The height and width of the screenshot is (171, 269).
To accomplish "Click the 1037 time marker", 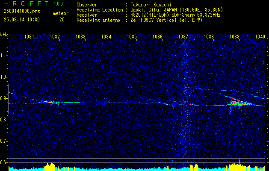I will 183,36.
